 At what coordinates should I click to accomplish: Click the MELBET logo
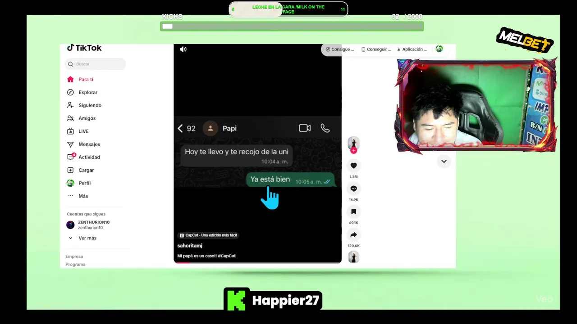[525, 40]
